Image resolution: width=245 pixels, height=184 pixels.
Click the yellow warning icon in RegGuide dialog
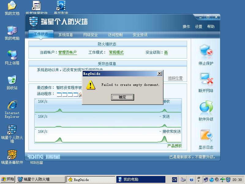tap(91, 85)
